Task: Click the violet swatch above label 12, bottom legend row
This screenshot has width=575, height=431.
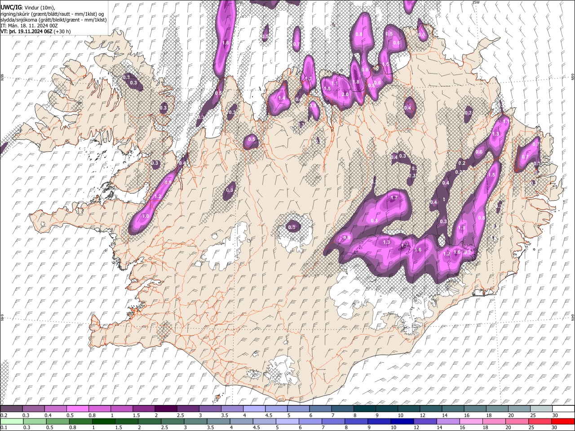Action: point(425,422)
